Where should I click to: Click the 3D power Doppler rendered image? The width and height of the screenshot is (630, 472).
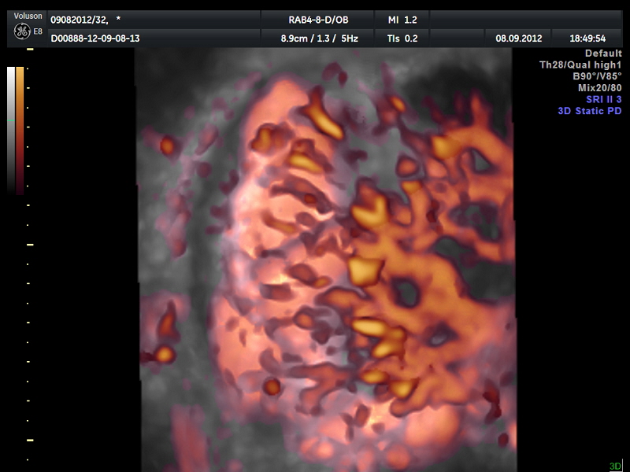pos(326,260)
